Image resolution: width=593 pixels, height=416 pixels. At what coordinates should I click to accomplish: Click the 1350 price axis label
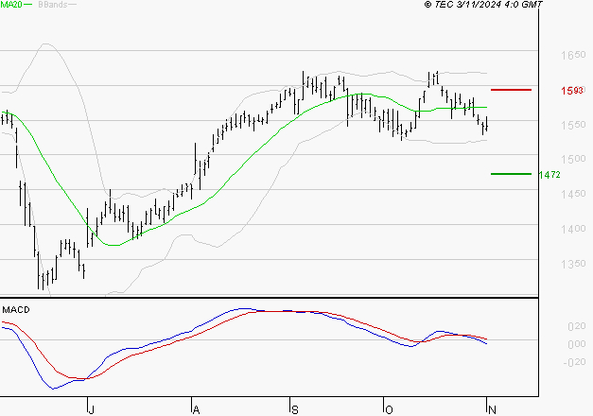pos(573,264)
